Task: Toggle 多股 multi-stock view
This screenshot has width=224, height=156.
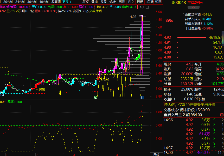Action: [104, 2]
